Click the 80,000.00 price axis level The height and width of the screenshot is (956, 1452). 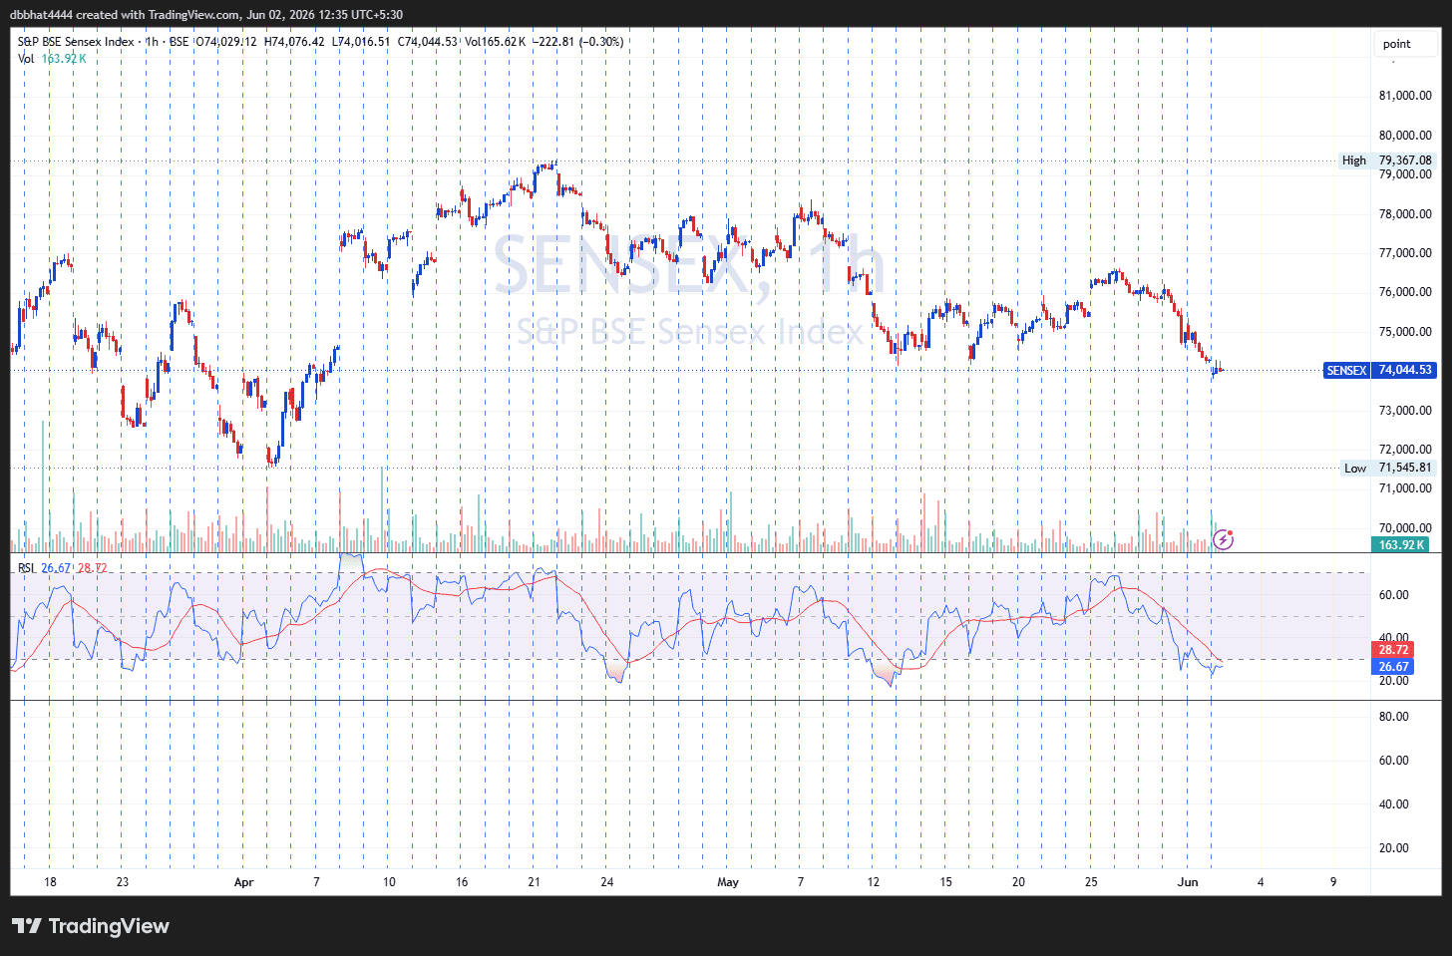coord(1405,136)
